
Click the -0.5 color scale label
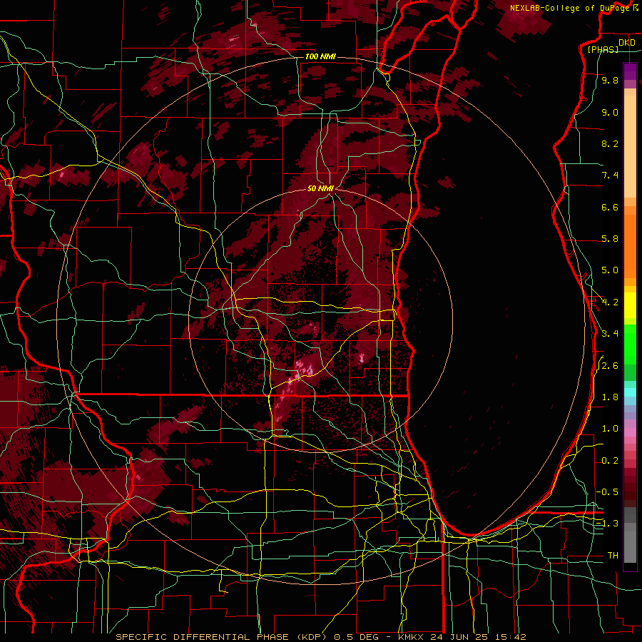tap(607, 492)
